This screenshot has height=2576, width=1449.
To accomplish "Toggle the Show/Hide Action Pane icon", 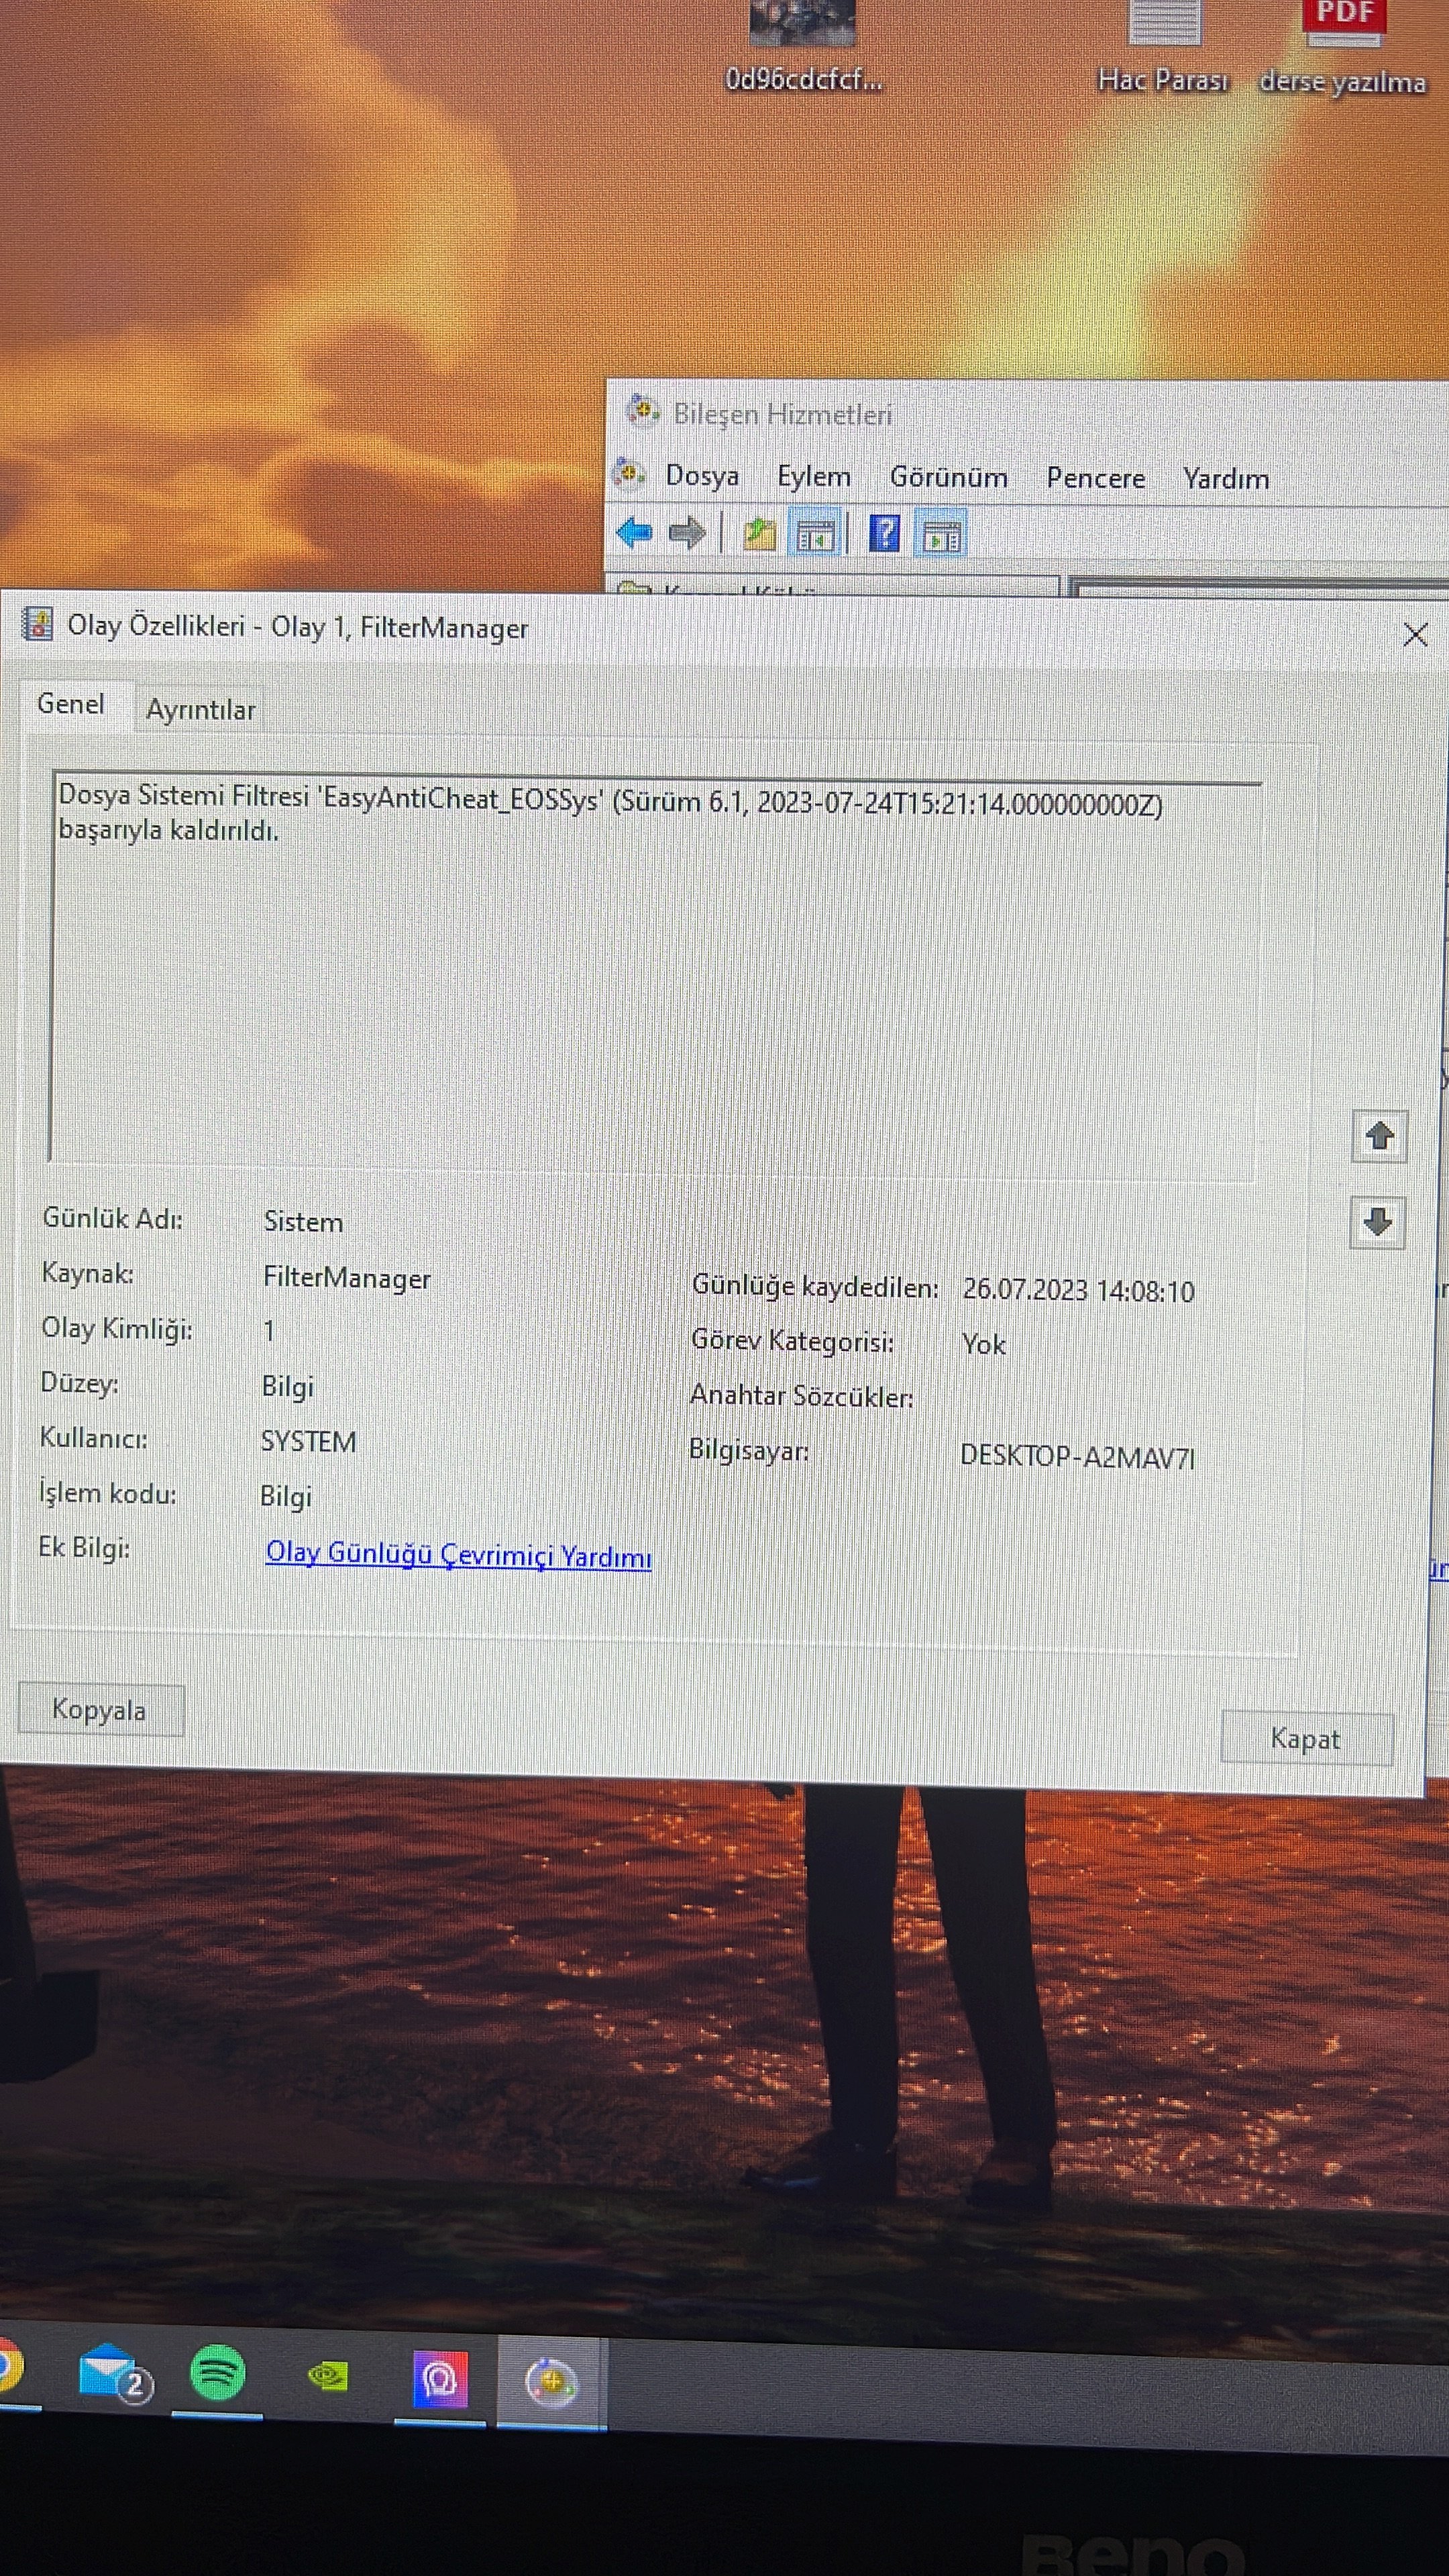I will [x=941, y=536].
